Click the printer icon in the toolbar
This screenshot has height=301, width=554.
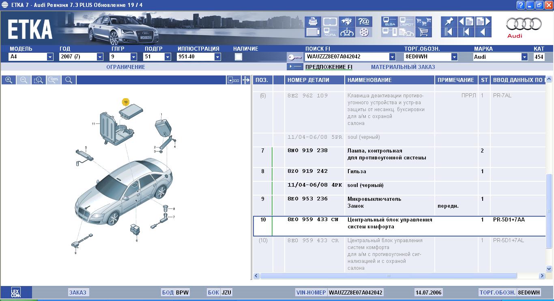(313, 21)
